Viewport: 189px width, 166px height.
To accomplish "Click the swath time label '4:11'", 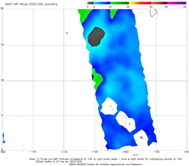I will point(136,155).
